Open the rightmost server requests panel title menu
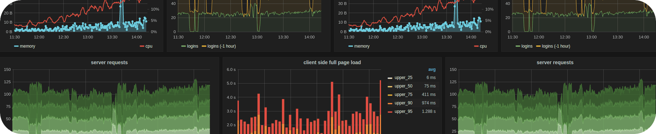 pos(555,62)
